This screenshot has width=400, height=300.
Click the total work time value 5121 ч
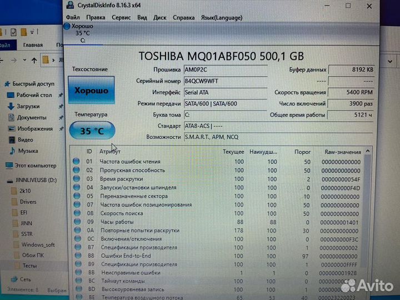click(x=350, y=115)
